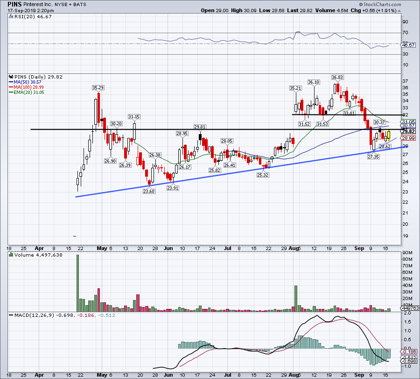The width and height of the screenshot is (420, 379).
Task: Click the Last 29.82 value in header
Action: tap(300, 10)
